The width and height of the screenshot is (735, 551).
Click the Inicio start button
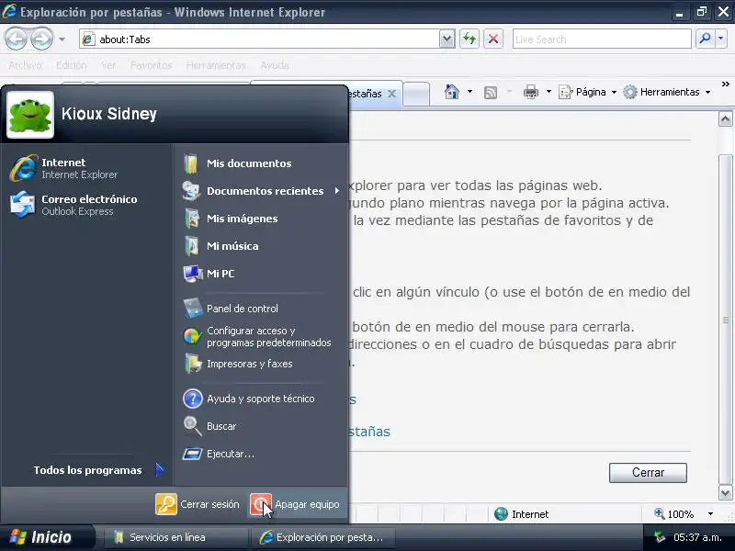point(46,537)
